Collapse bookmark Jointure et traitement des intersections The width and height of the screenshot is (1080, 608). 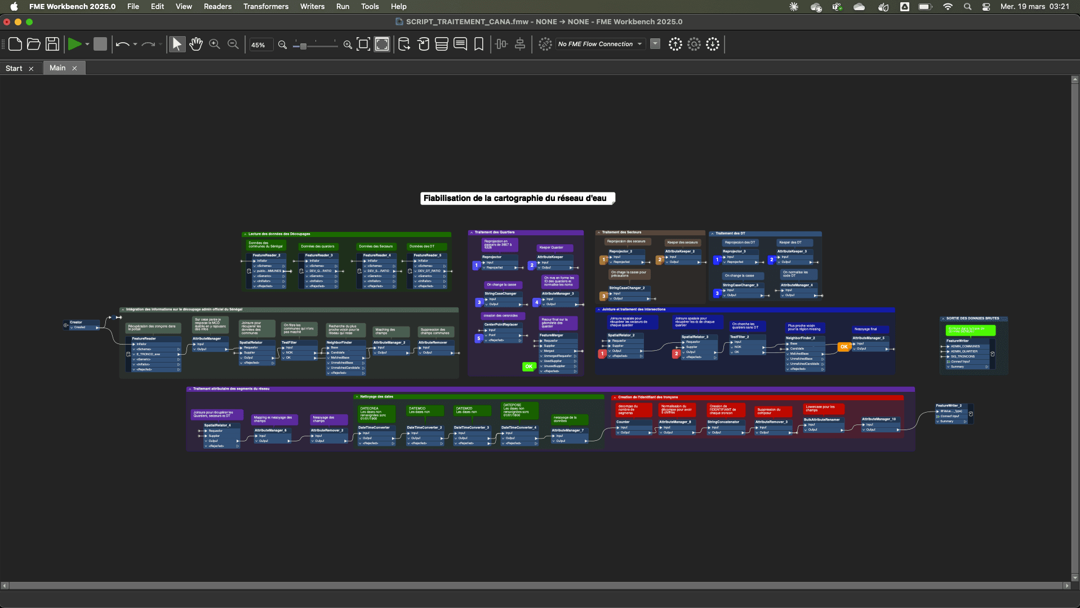pos(598,309)
